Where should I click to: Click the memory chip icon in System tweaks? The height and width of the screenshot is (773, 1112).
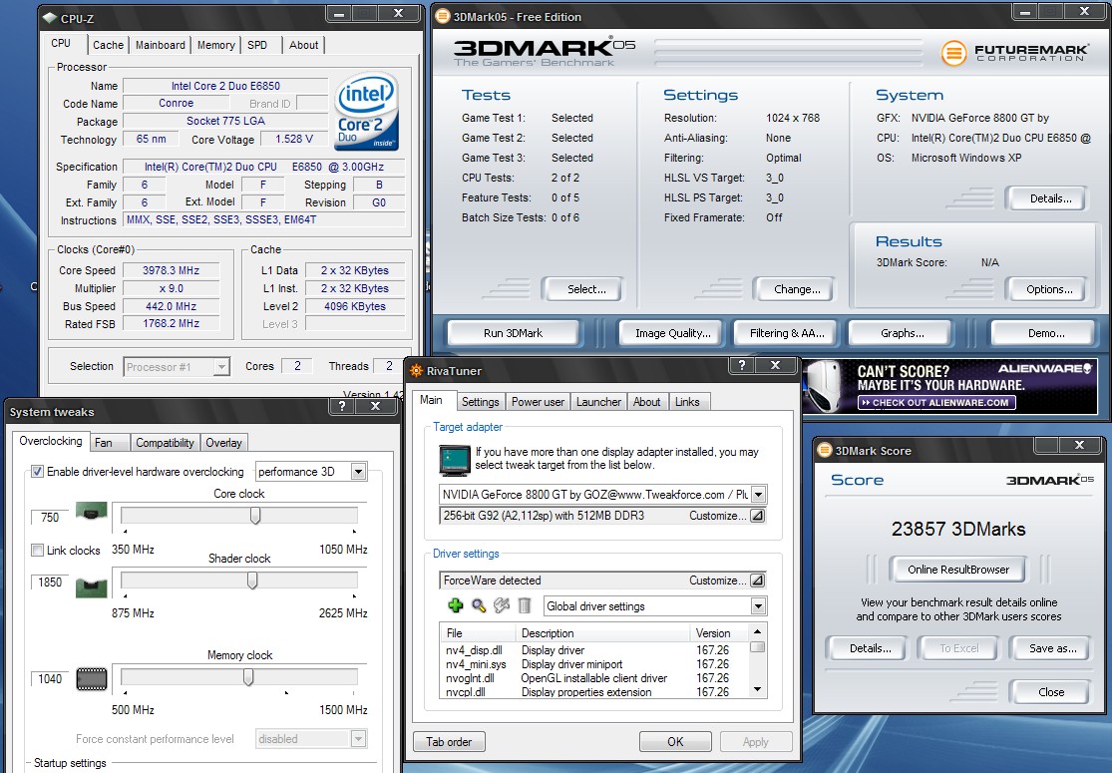92,679
